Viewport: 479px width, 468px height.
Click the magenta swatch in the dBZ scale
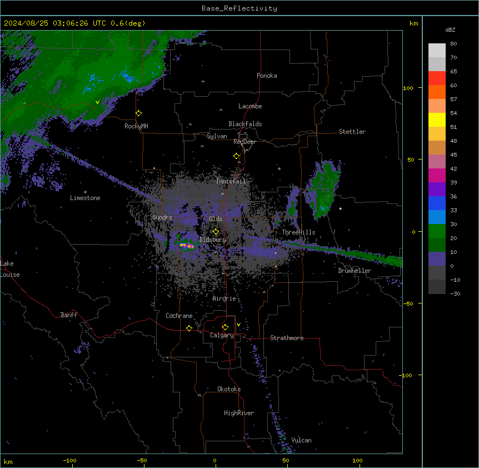(x=437, y=175)
